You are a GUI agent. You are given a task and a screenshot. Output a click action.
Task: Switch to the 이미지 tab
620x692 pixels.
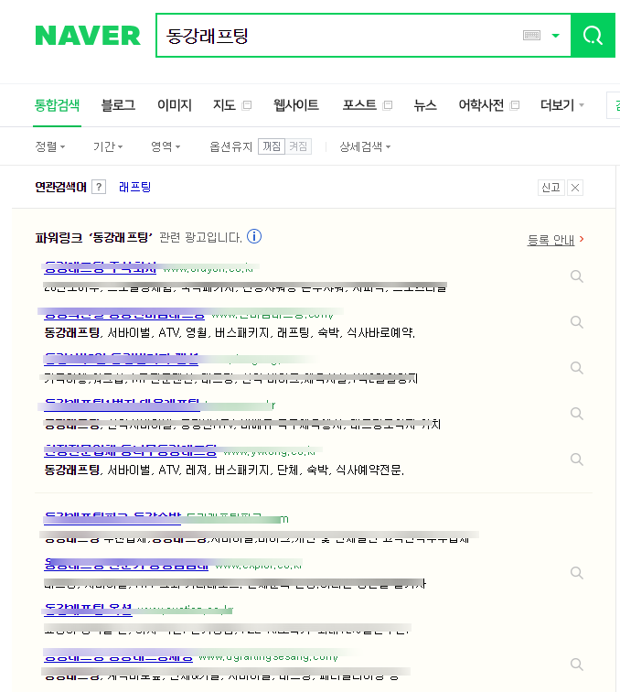[174, 105]
